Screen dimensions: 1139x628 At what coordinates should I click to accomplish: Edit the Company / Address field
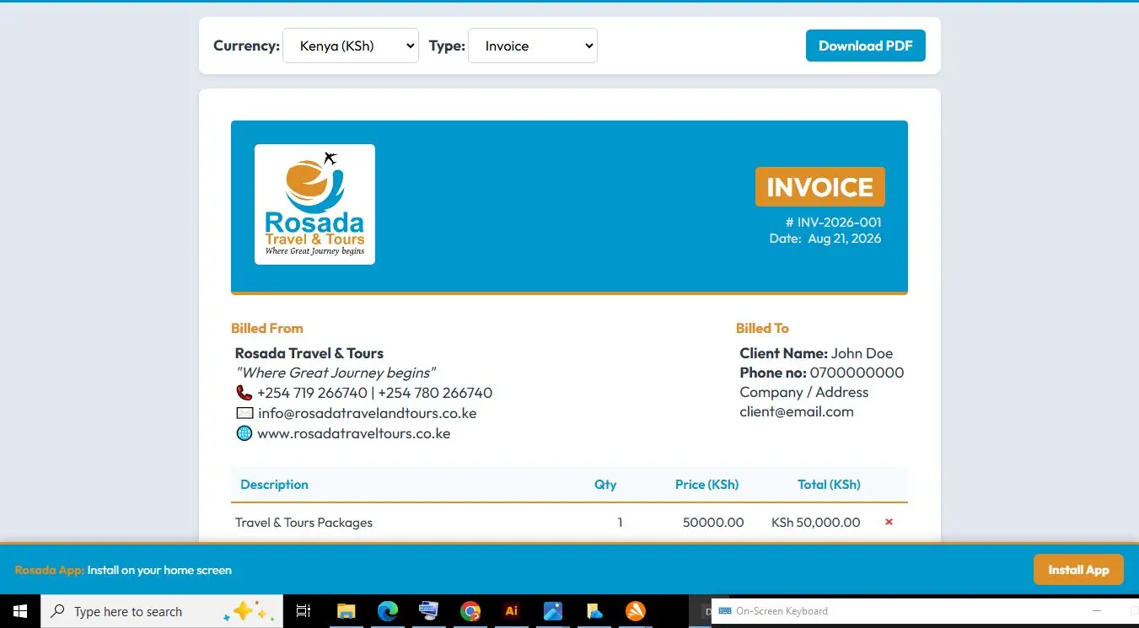803,392
